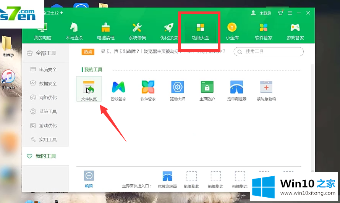Launch the 系统急救箱 first-aid tool

pyautogui.click(x=266, y=90)
